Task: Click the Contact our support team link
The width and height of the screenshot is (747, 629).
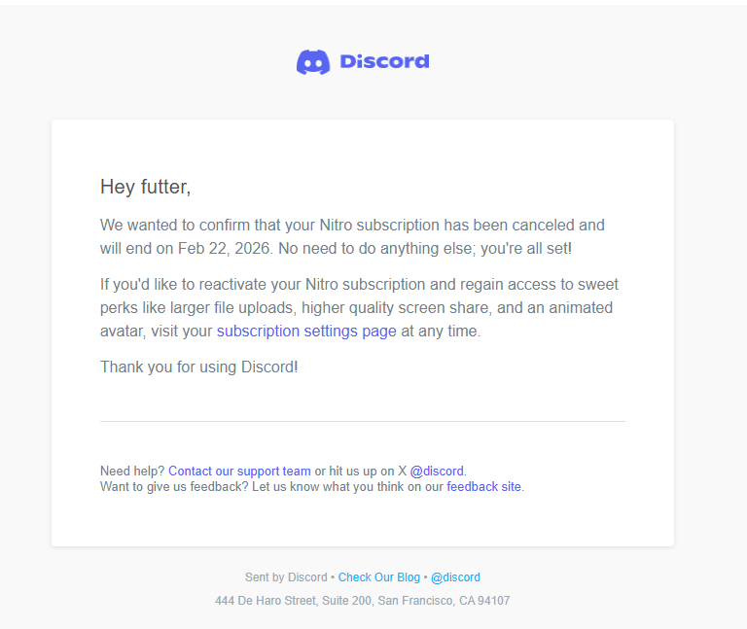Action: [x=239, y=472]
